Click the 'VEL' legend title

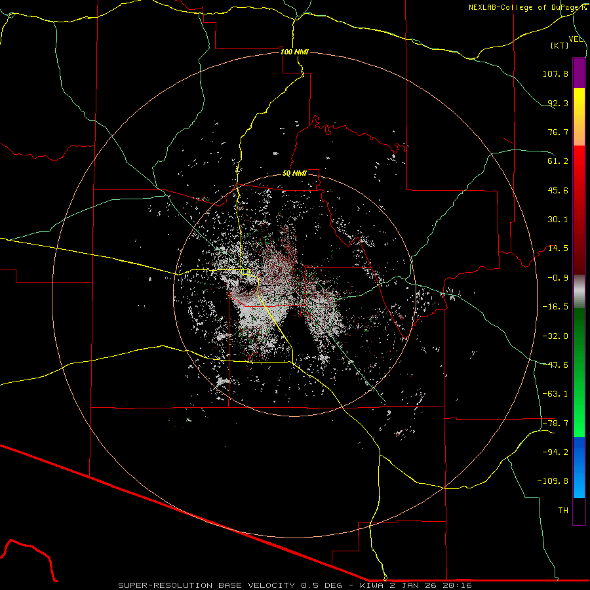[576, 39]
